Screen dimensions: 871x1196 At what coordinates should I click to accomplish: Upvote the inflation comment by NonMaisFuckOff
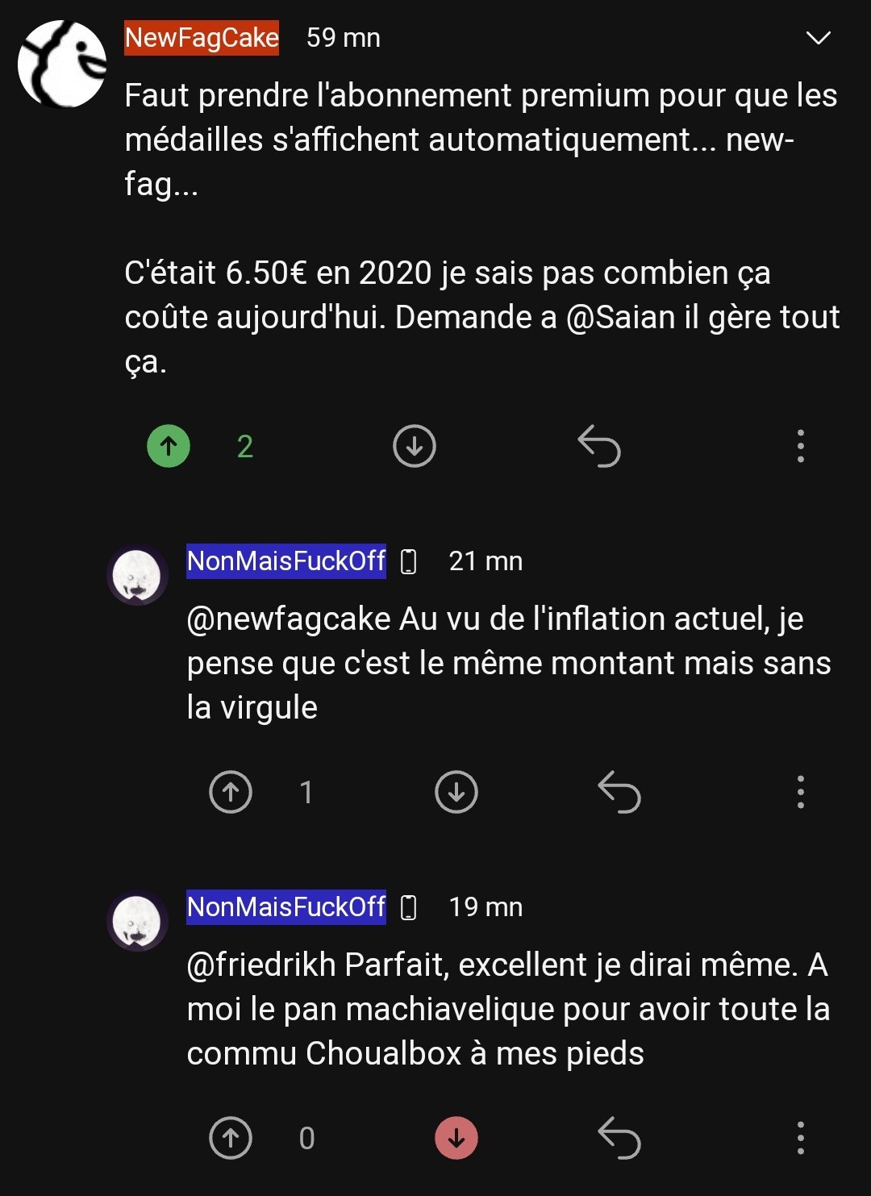click(x=231, y=792)
